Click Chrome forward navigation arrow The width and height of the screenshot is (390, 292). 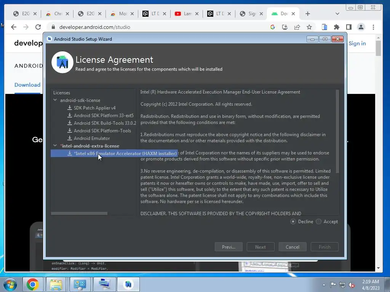[x=26, y=27]
